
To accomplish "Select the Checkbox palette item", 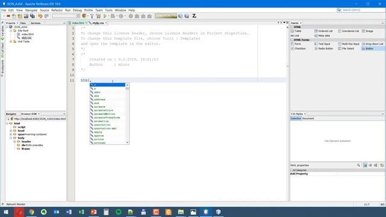I will 298,48.
